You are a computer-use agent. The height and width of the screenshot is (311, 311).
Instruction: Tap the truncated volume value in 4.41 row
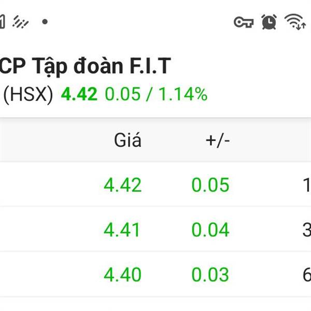(307, 230)
